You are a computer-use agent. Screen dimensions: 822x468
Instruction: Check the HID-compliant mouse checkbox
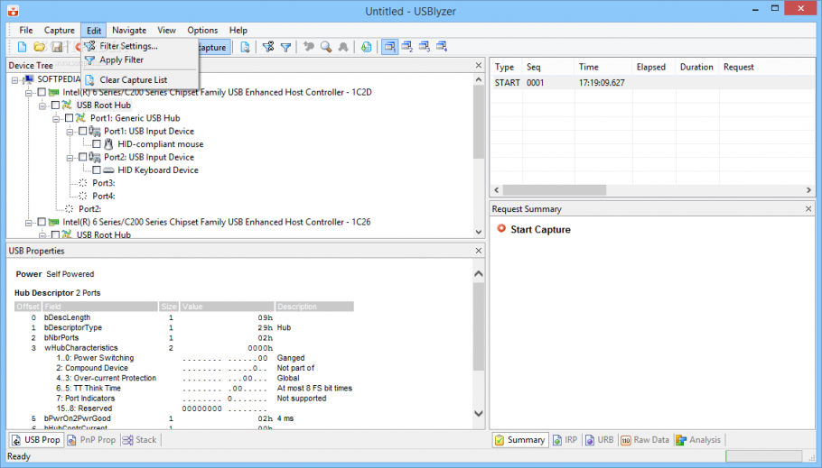pyautogui.click(x=97, y=144)
